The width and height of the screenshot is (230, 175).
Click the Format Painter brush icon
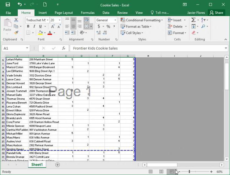(16, 32)
